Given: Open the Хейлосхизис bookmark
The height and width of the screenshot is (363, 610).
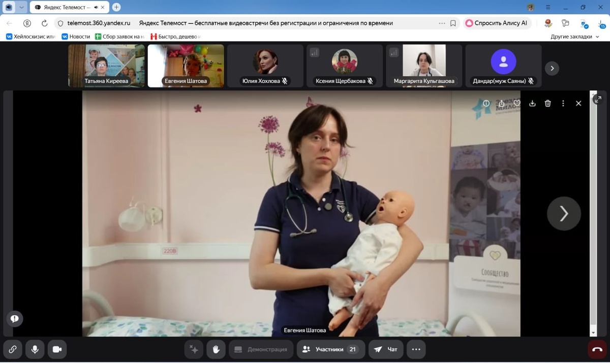Looking at the screenshot, I should coord(30,37).
